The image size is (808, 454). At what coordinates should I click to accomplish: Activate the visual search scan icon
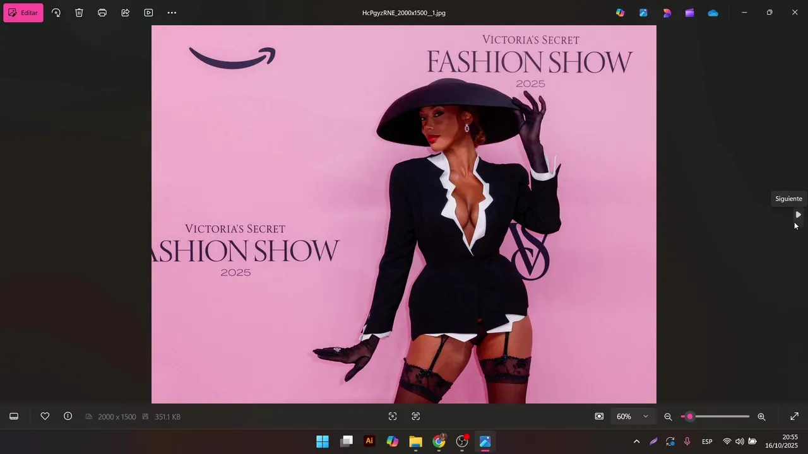pos(393,416)
